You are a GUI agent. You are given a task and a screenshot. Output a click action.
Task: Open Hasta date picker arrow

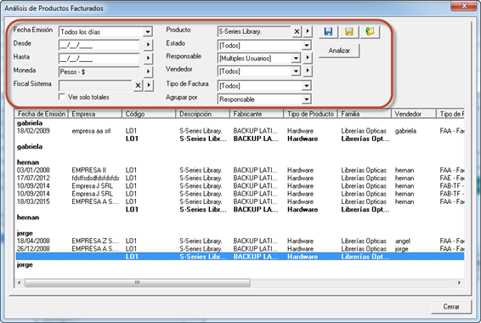click(x=148, y=58)
